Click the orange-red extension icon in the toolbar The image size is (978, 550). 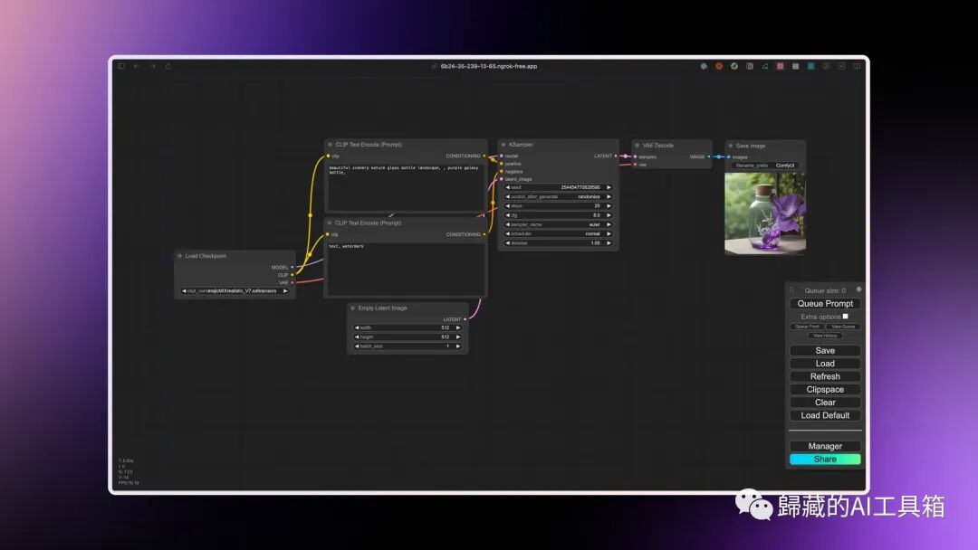click(x=718, y=66)
